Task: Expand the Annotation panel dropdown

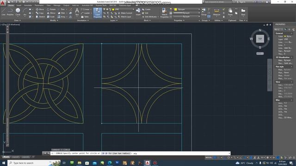Action: [83, 20]
